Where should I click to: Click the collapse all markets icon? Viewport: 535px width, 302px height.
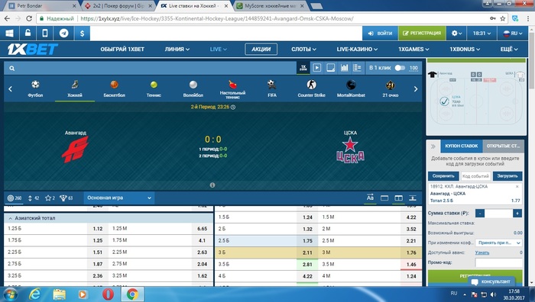[413, 198]
